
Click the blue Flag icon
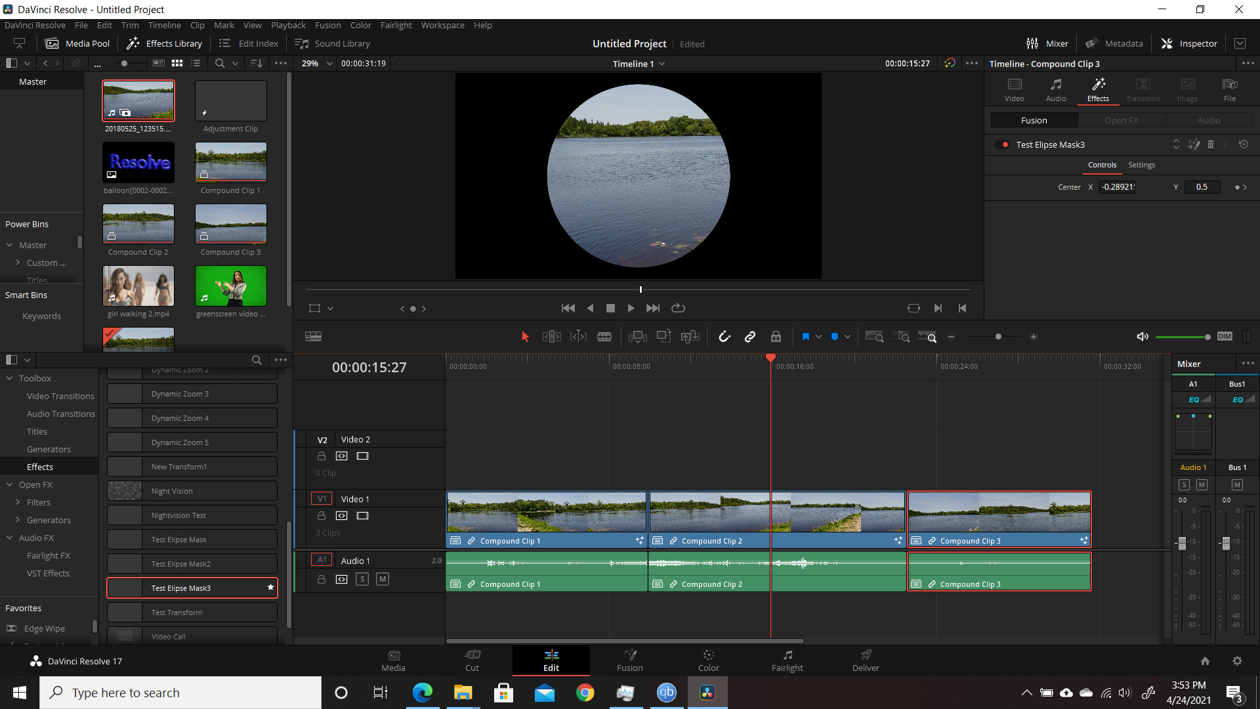click(806, 337)
